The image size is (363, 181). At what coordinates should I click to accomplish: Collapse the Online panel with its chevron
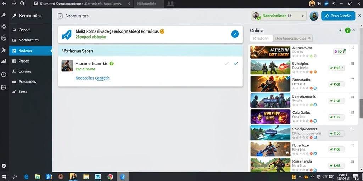point(340,30)
